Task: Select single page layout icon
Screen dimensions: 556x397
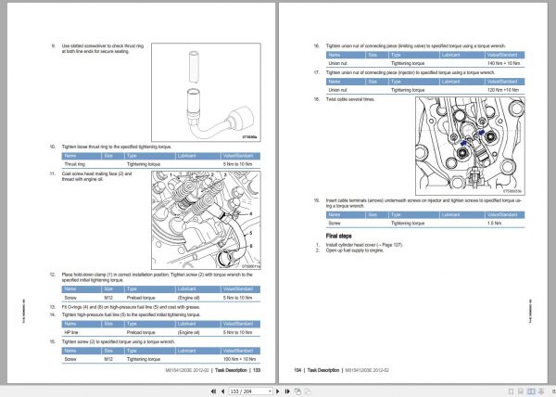Action: (511, 391)
